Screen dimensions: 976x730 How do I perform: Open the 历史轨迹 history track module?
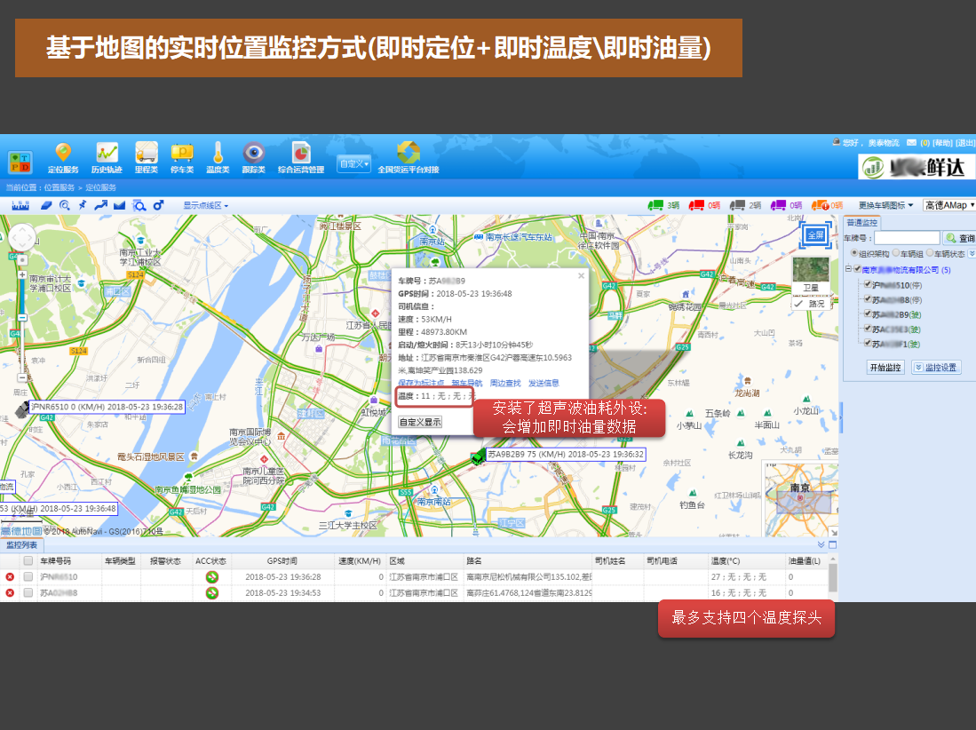point(107,157)
